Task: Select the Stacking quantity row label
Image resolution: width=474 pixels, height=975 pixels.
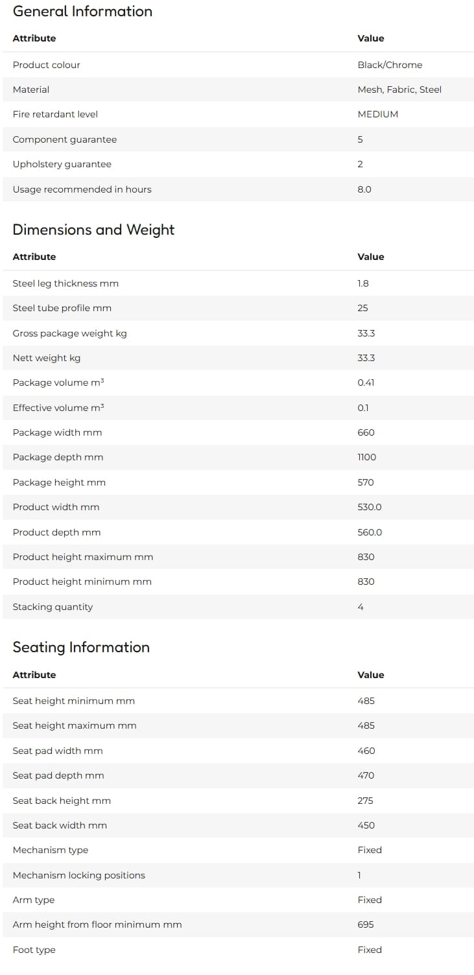Action: pyautogui.click(x=53, y=607)
